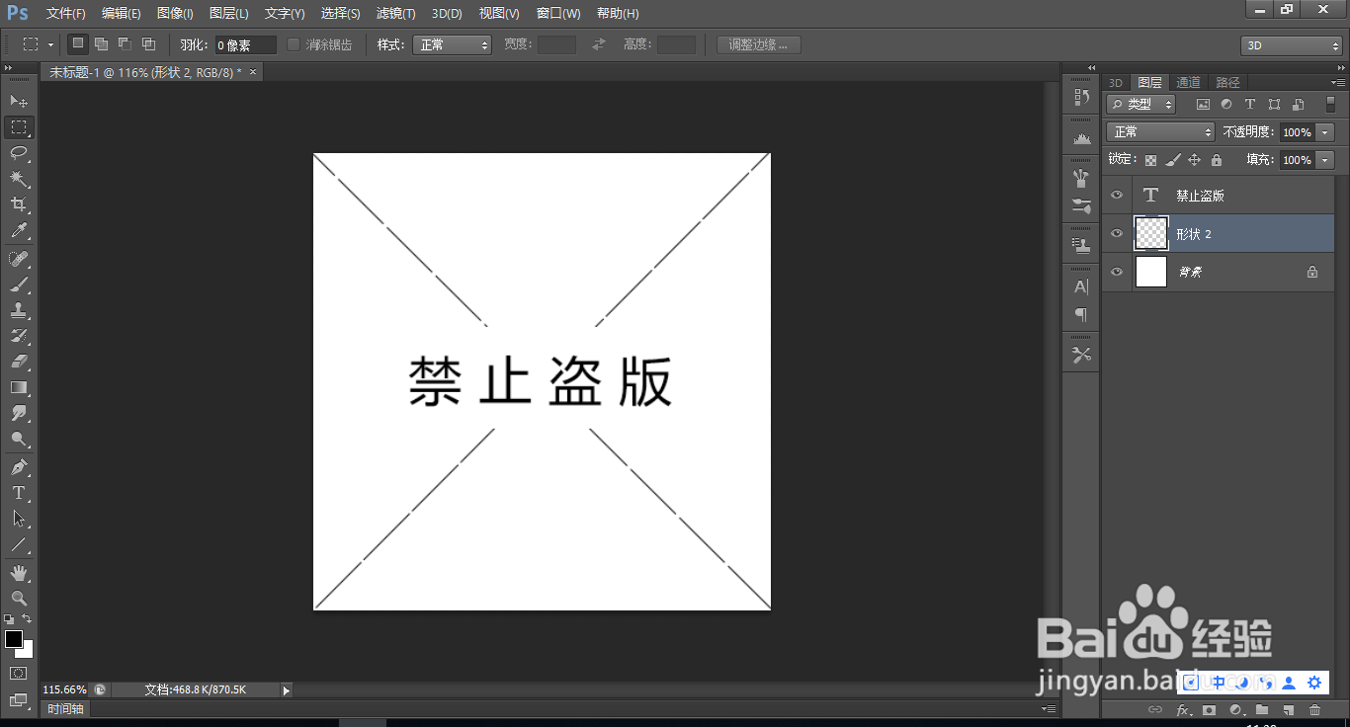This screenshot has width=1350, height=727.
Task: Select the Gradient tool
Action: click(19, 387)
